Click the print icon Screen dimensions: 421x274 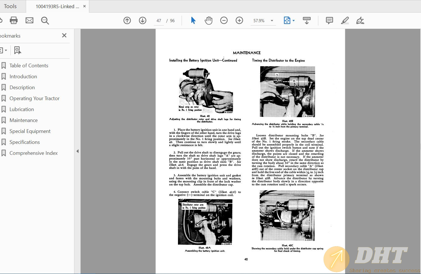point(13,20)
